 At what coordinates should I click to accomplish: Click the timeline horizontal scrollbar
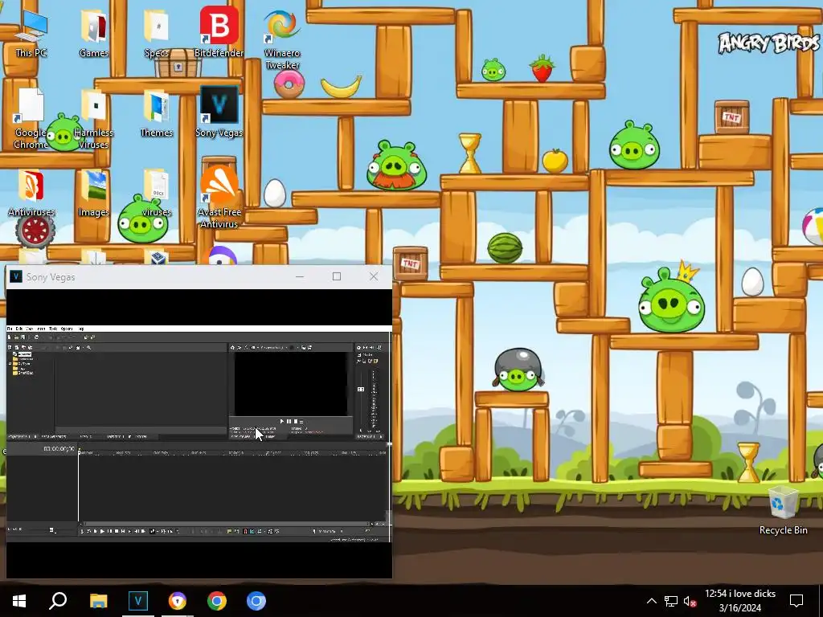tap(226, 524)
